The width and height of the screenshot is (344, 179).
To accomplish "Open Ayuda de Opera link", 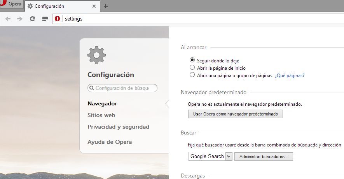I will click(110, 142).
